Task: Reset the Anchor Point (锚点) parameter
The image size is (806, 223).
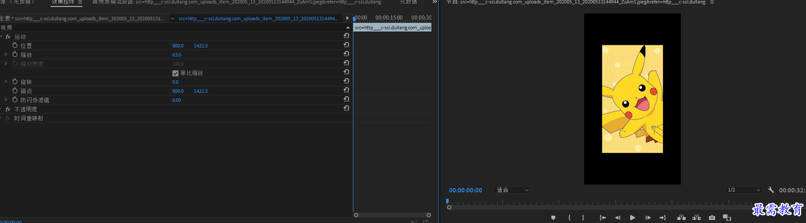Action: [x=346, y=90]
